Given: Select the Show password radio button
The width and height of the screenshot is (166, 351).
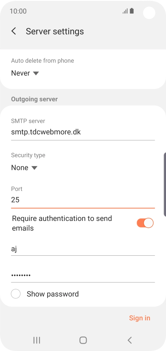Looking at the screenshot, I should click(15, 294).
